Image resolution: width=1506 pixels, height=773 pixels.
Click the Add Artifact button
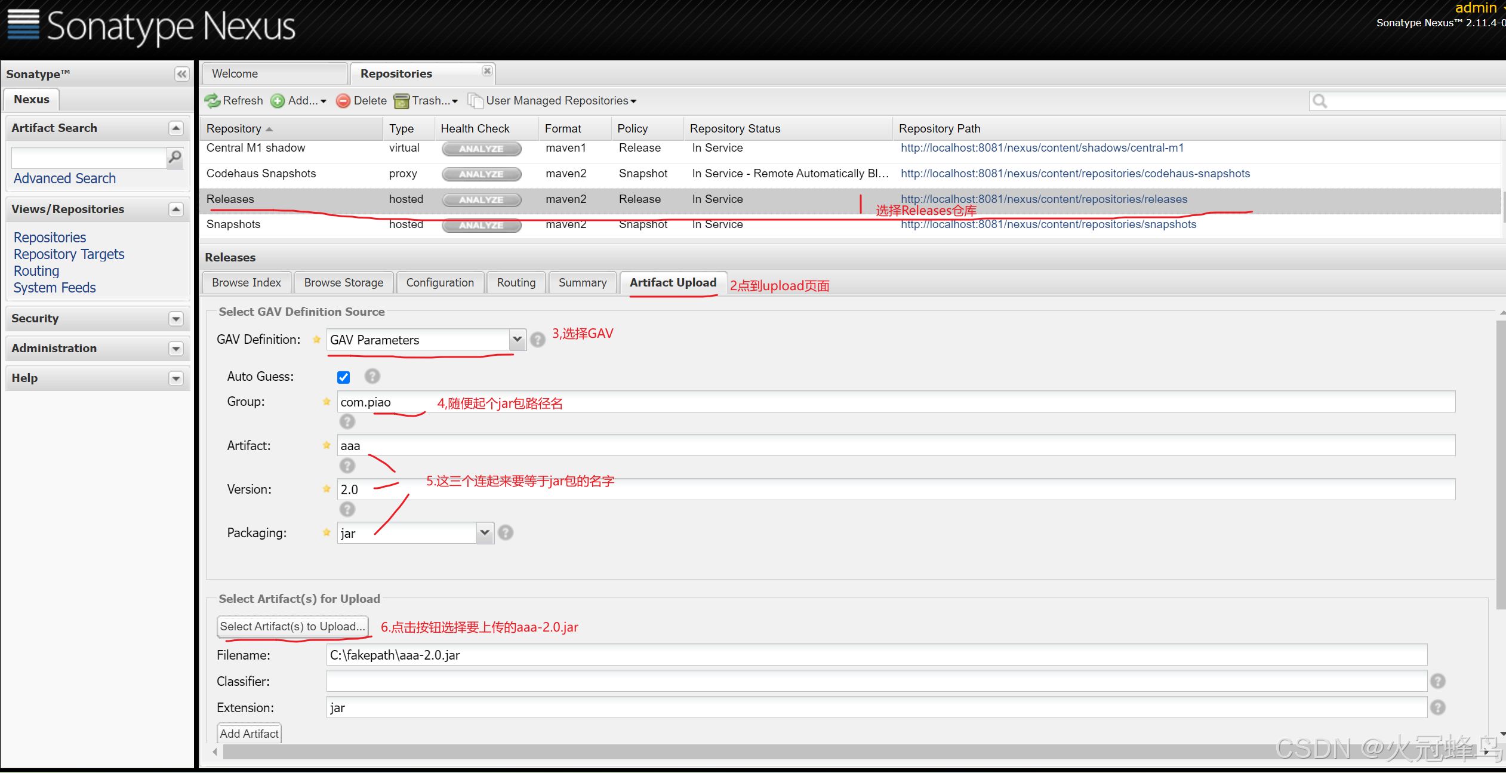[250, 734]
